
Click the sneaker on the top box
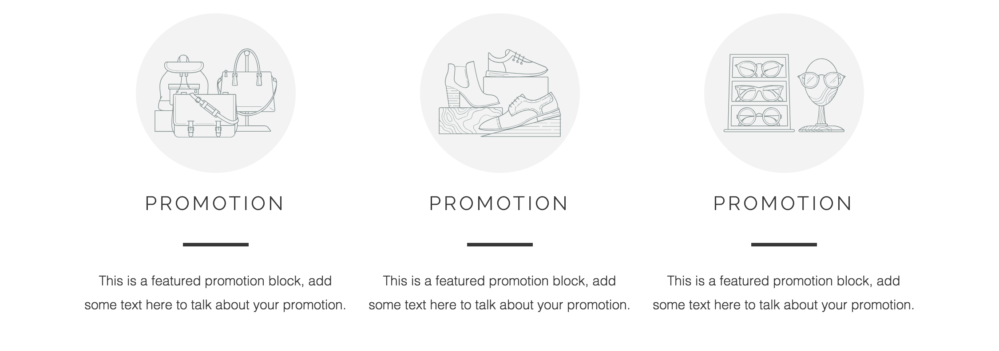click(x=517, y=64)
